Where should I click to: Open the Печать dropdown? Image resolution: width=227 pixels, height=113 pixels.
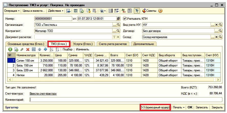click(179, 108)
